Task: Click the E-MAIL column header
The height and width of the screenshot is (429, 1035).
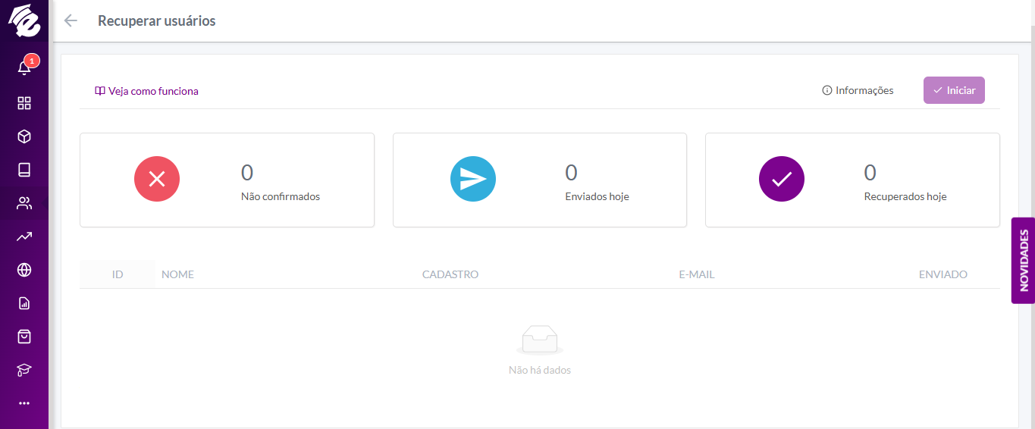Action: click(697, 274)
